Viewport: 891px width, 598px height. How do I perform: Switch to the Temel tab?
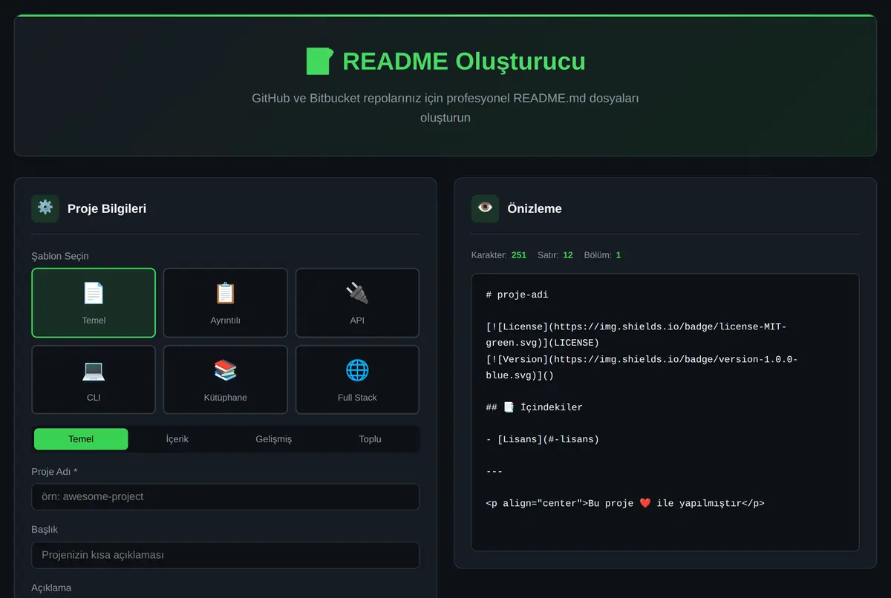click(81, 439)
